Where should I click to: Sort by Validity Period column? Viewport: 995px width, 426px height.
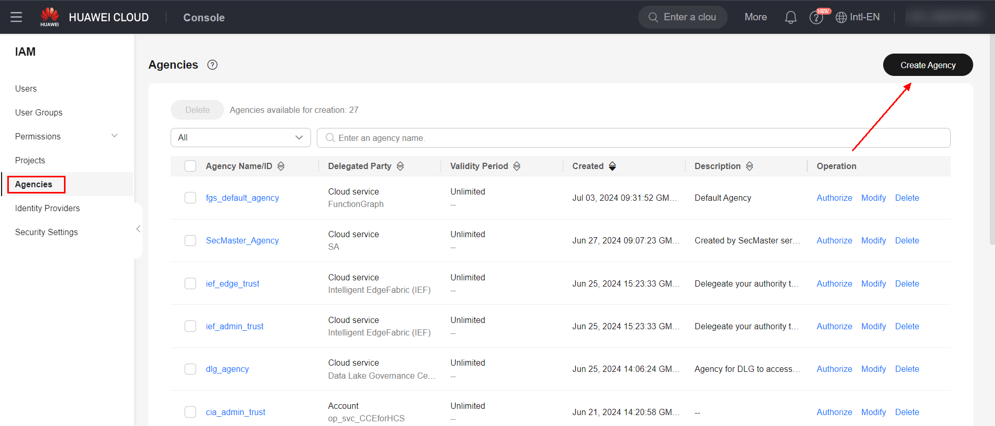point(516,166)
